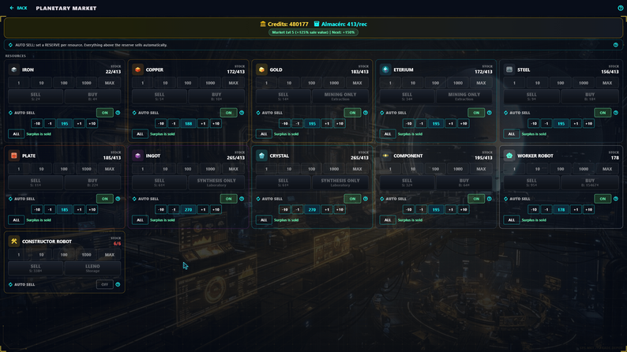Click the Iron resource icon
627x352 pixels.
tap(14, 69)
